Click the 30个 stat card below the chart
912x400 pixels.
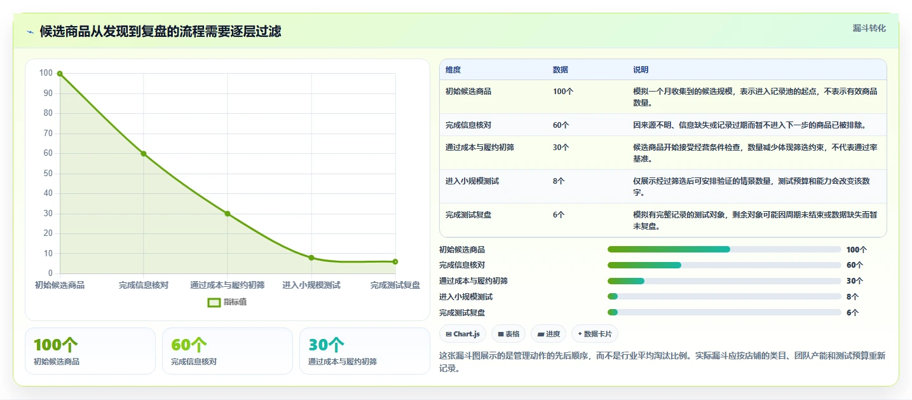(x=365, y=351)
